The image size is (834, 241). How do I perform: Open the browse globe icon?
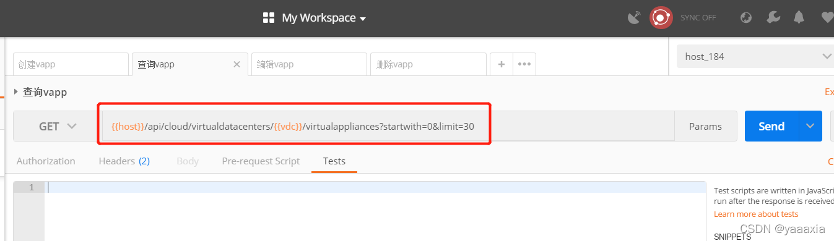point(746,18)
